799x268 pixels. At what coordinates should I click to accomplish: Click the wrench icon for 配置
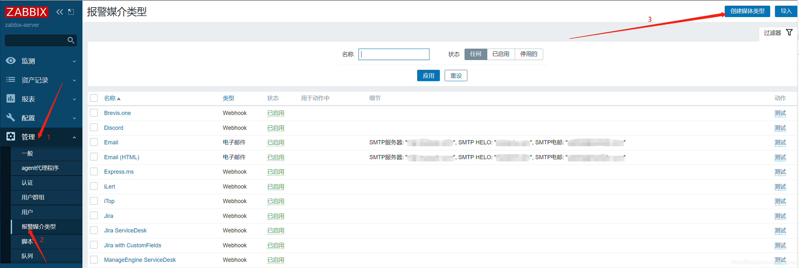click(x=11, y=117)
